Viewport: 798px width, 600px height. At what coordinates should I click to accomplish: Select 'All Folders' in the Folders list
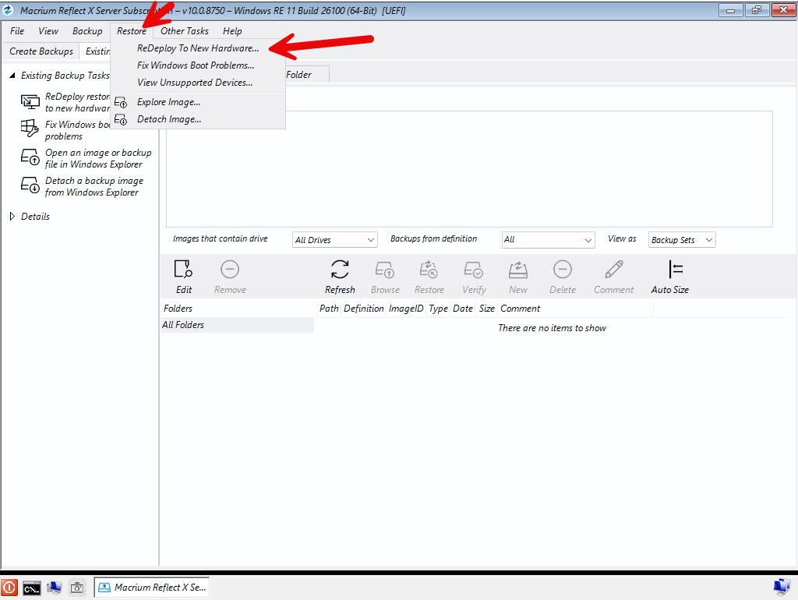tap(183, 325)
